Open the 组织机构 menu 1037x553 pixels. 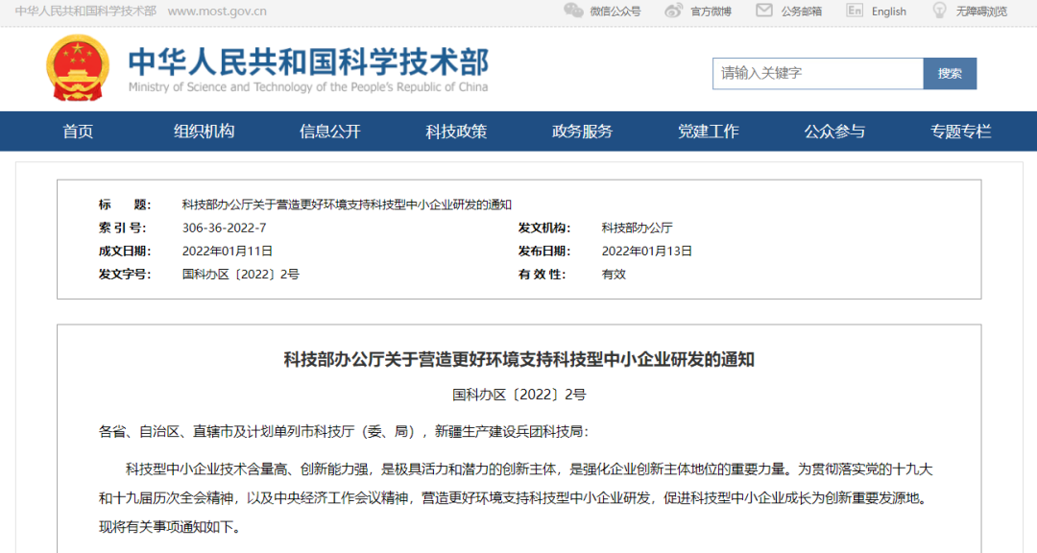tap(204, 132)
